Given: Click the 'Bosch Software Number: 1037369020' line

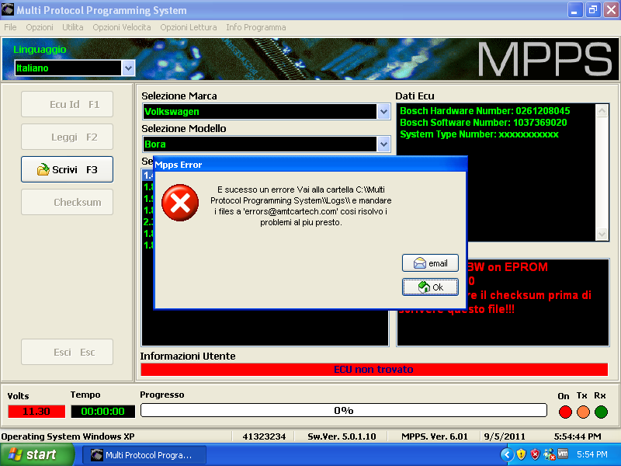Looking at the screenshot, I should pos(483,123).
